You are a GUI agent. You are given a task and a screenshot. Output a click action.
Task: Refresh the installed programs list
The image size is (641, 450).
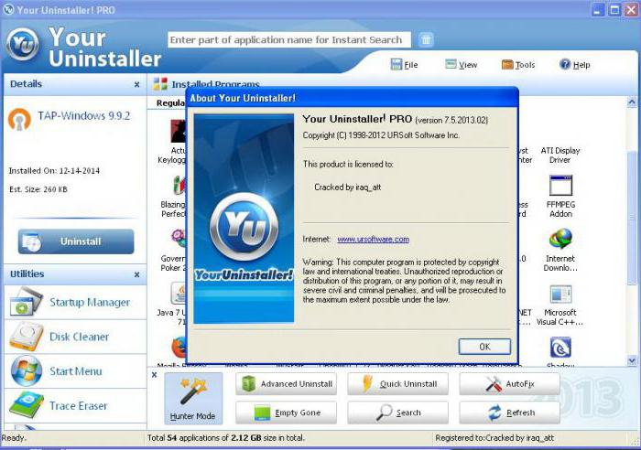509,412
